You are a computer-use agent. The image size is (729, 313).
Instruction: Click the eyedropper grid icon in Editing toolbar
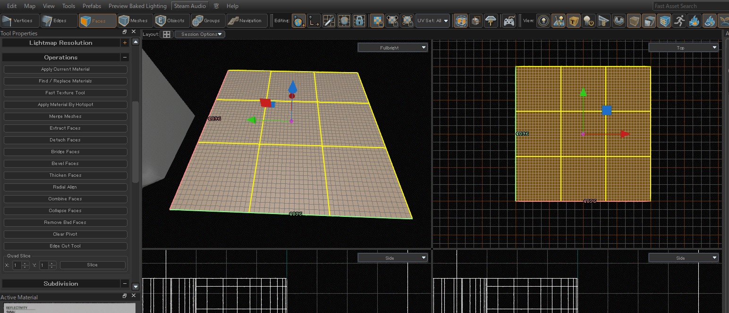pos(329,21)
